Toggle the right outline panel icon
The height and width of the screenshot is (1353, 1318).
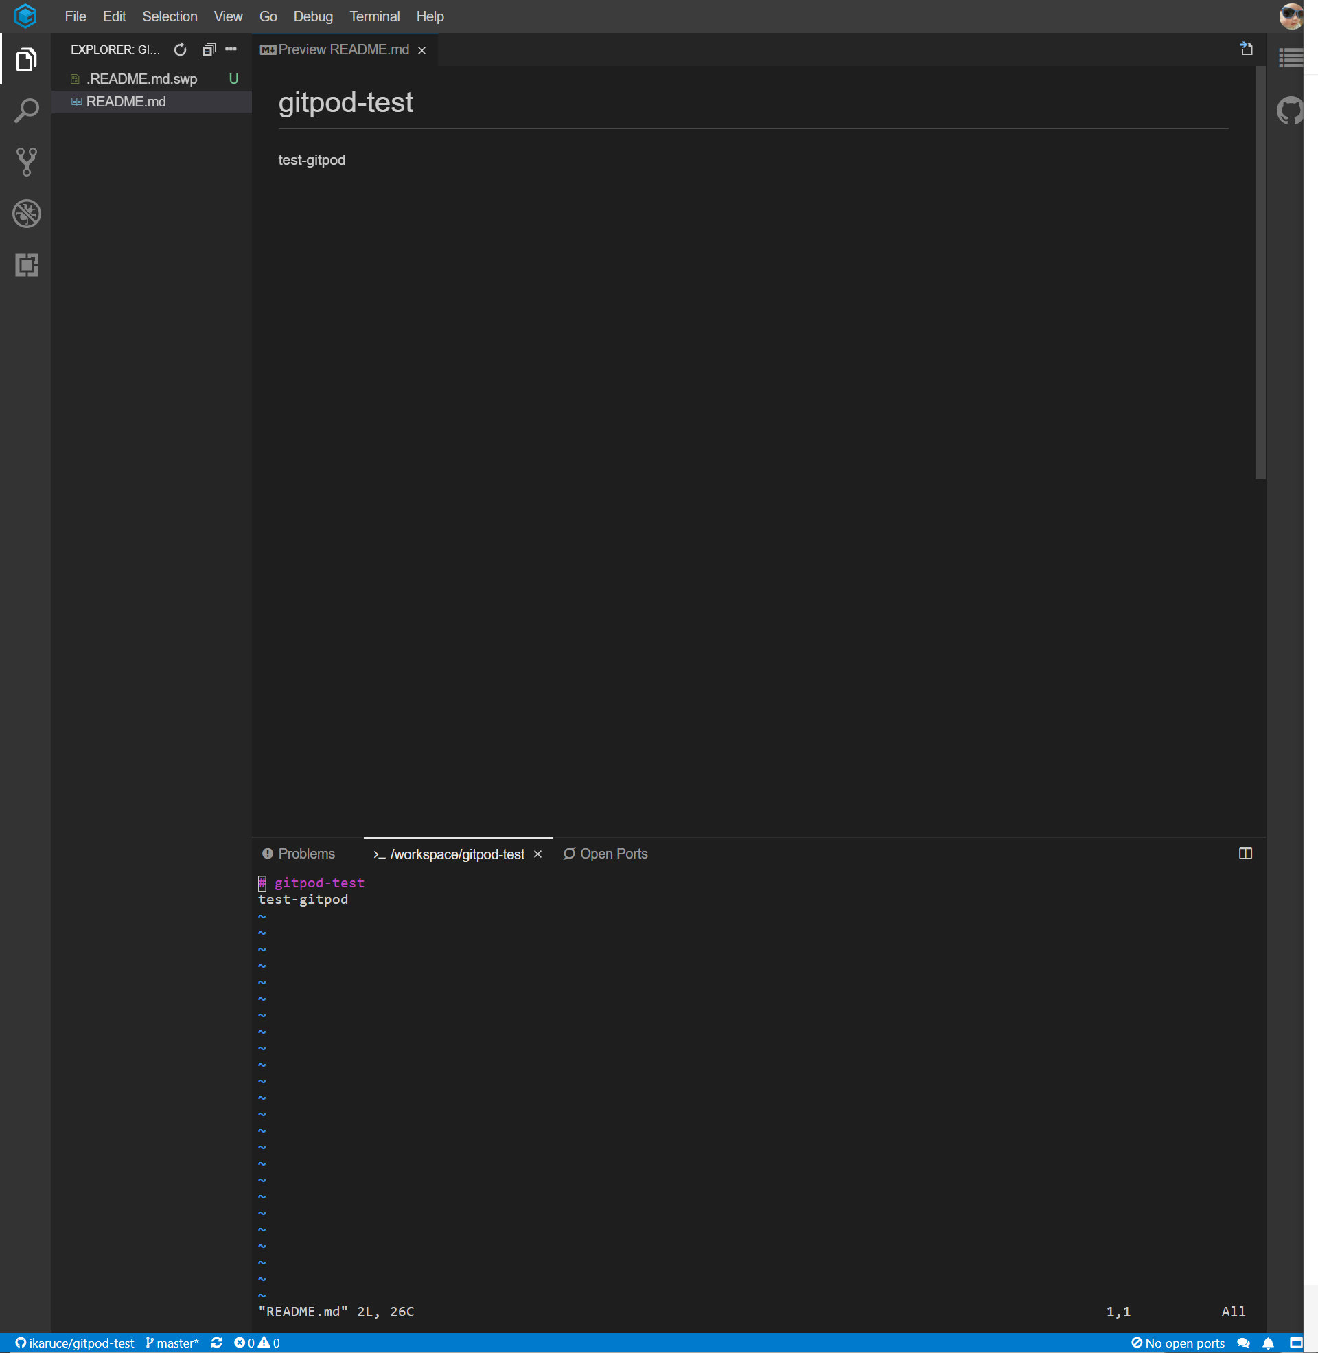pos(1291,58)
